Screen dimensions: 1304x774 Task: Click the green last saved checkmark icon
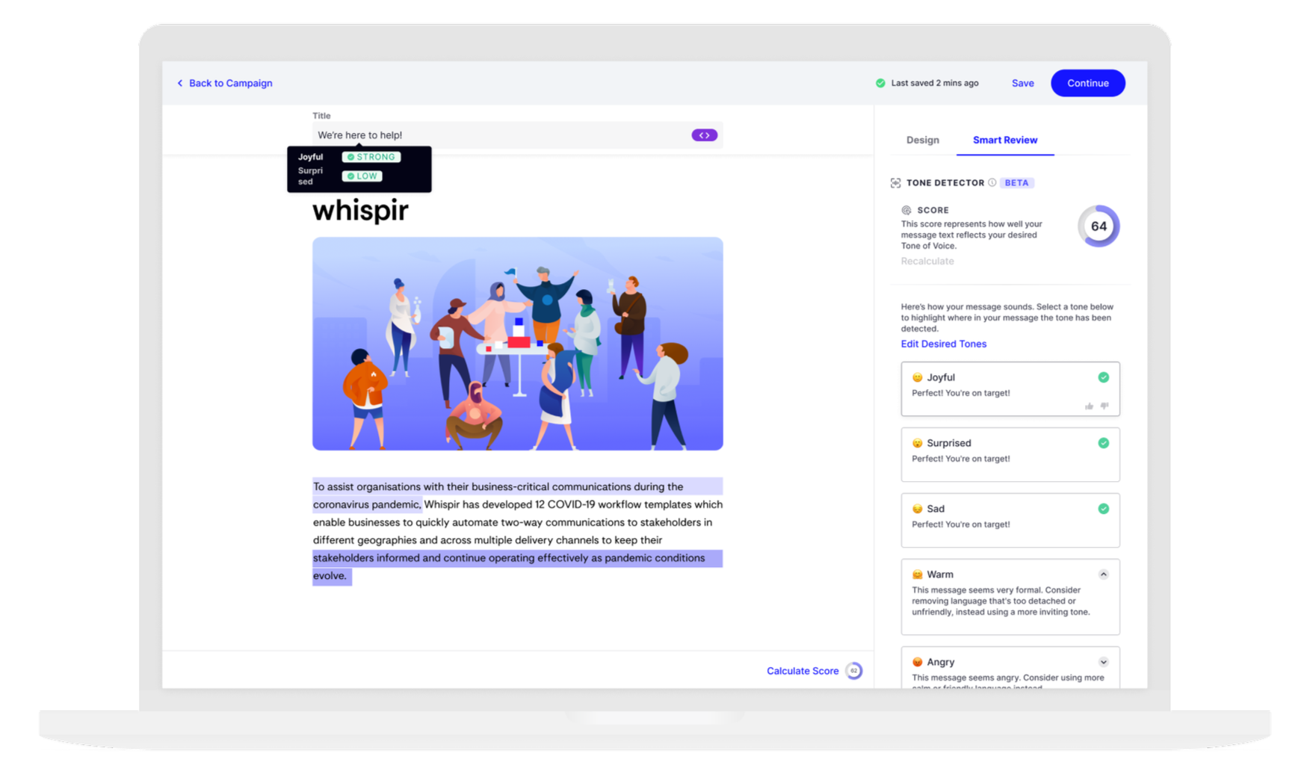tap(880, 83)
